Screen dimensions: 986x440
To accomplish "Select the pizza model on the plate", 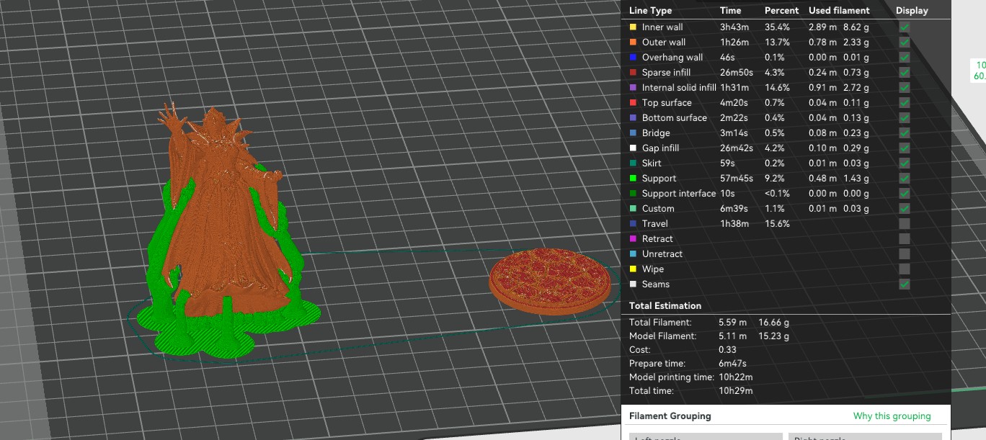I will (x=550, y=279).
